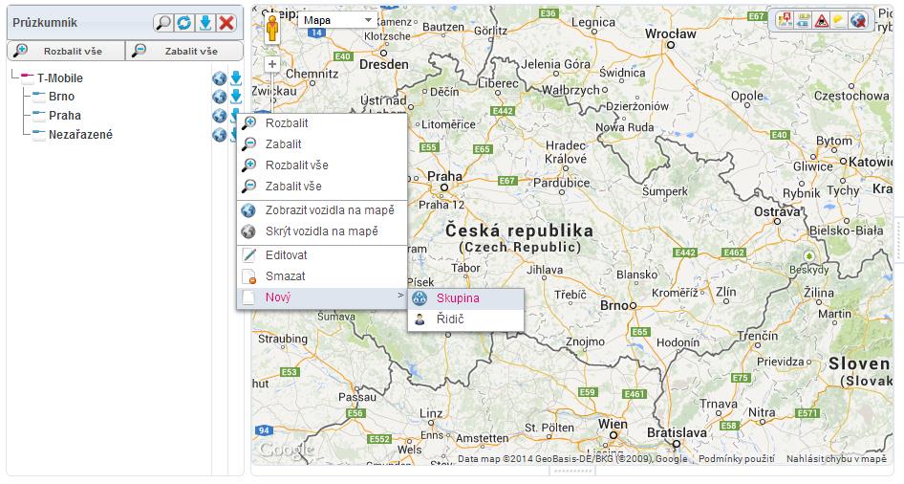Click the Street View pegman icon

point(272,28)
